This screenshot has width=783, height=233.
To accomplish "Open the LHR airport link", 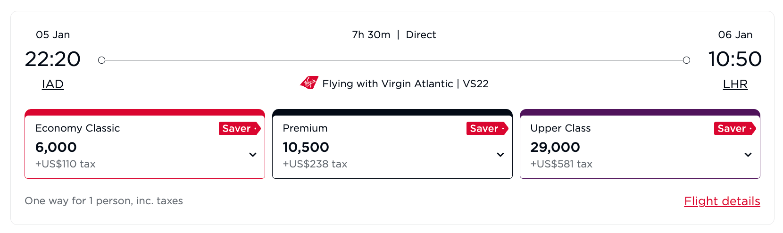I will [x=735, y=84].
